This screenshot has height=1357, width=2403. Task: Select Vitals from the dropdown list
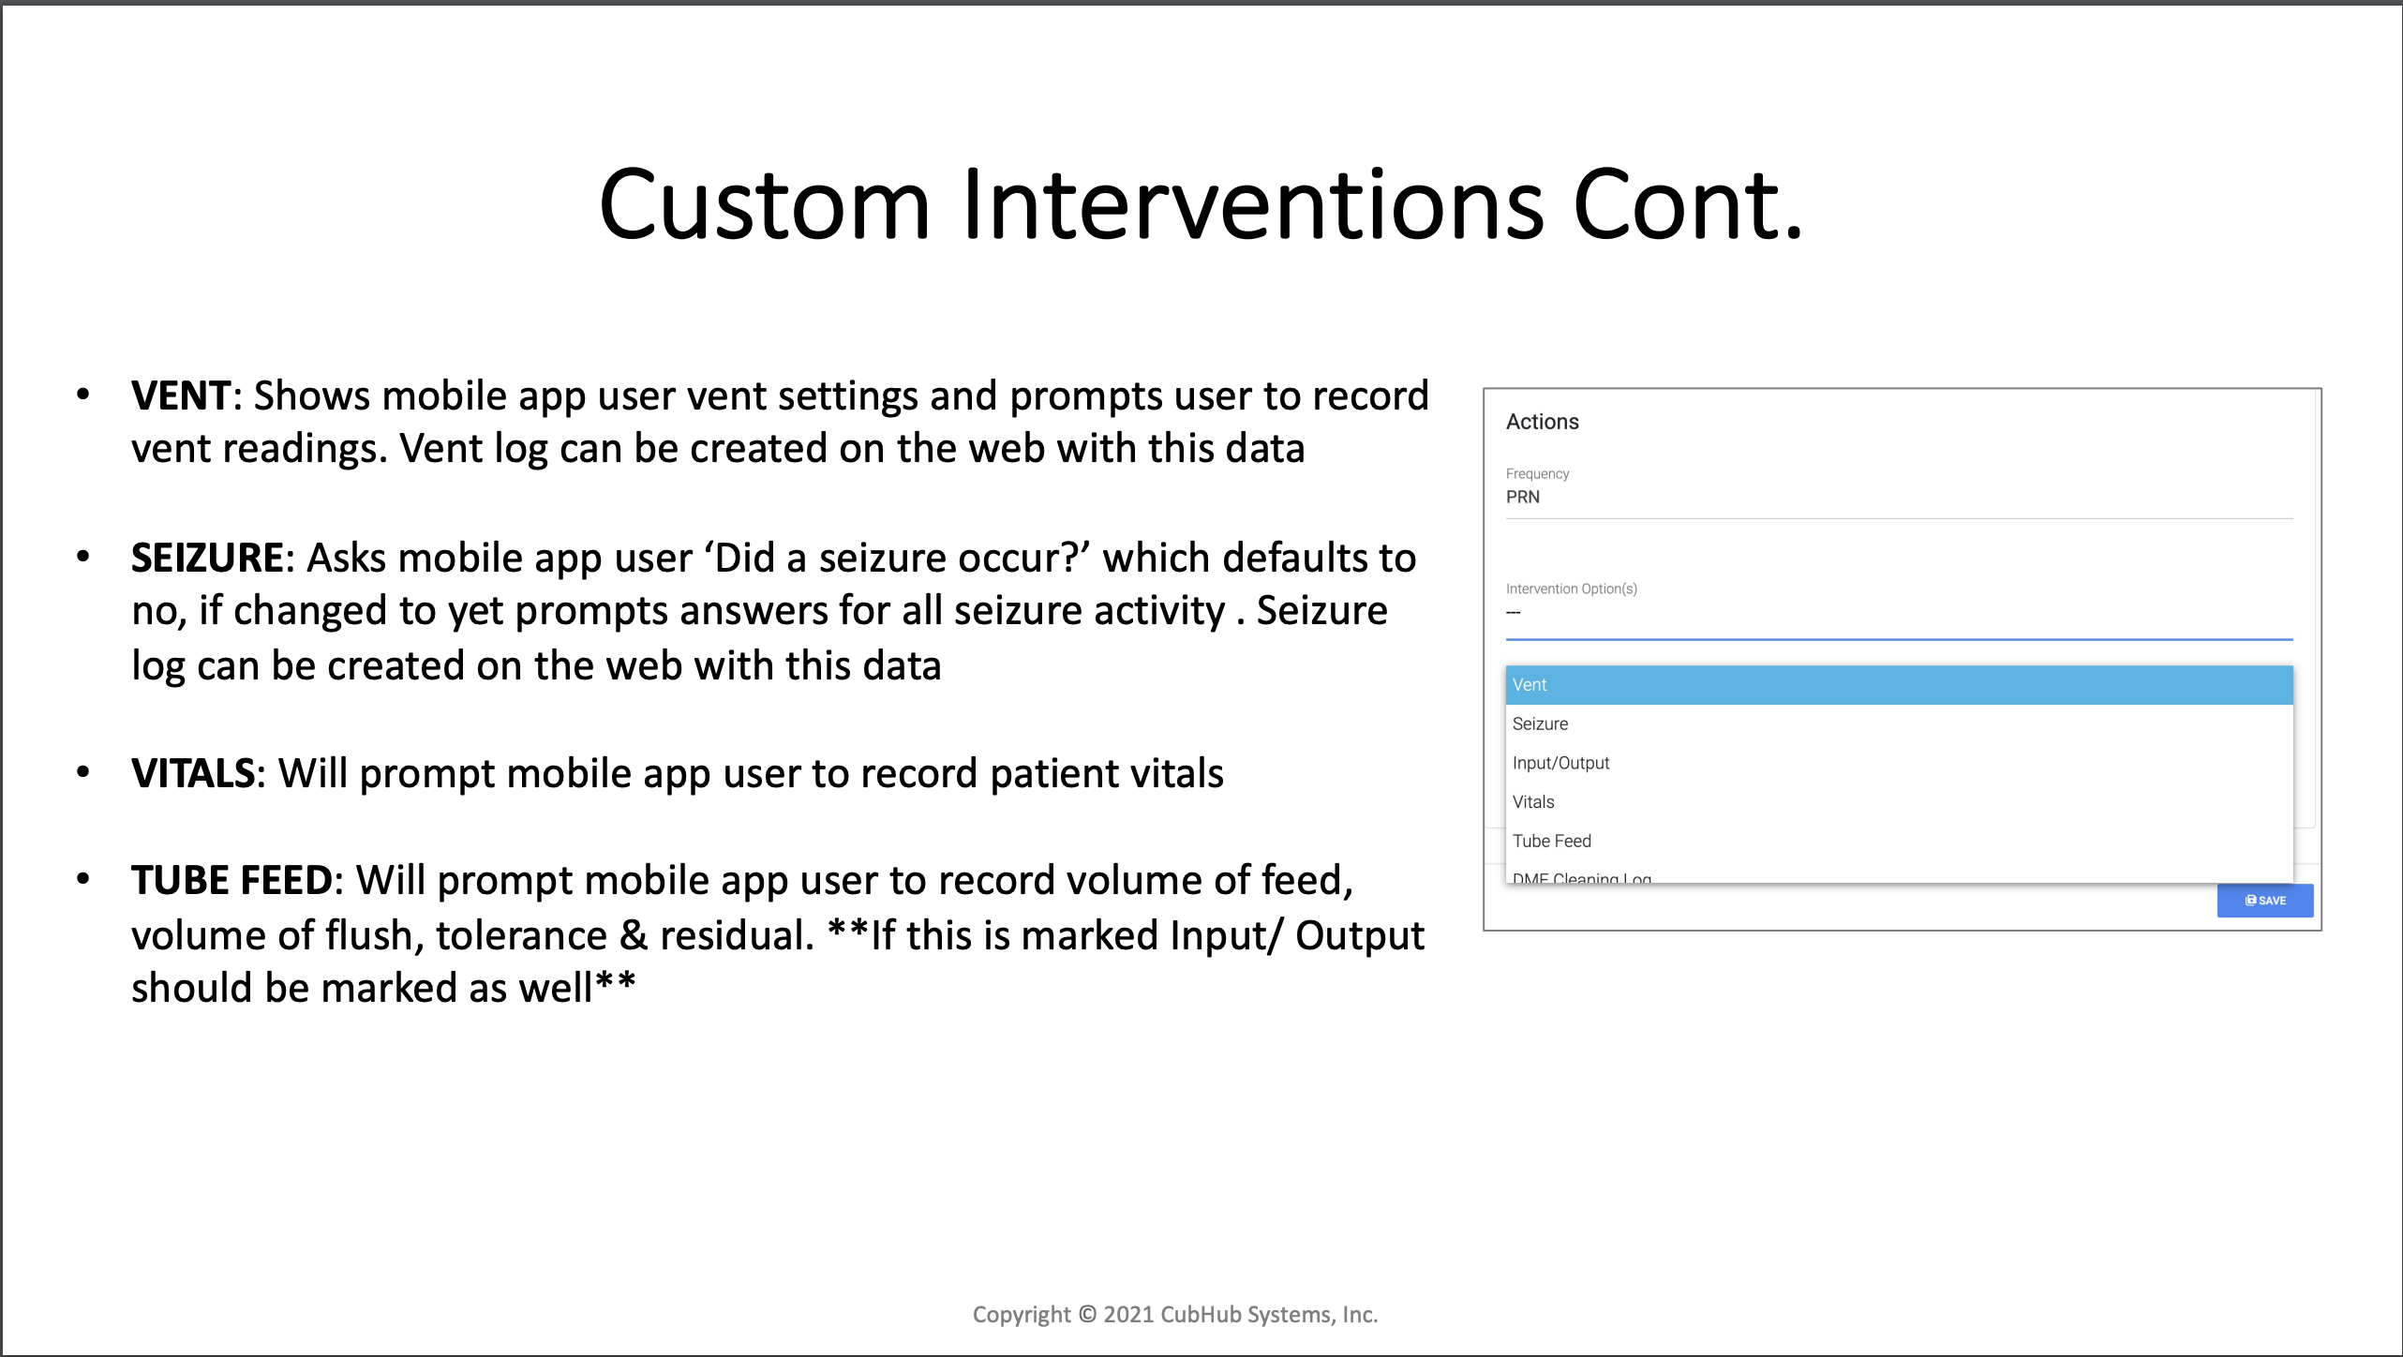point(1899,802)
